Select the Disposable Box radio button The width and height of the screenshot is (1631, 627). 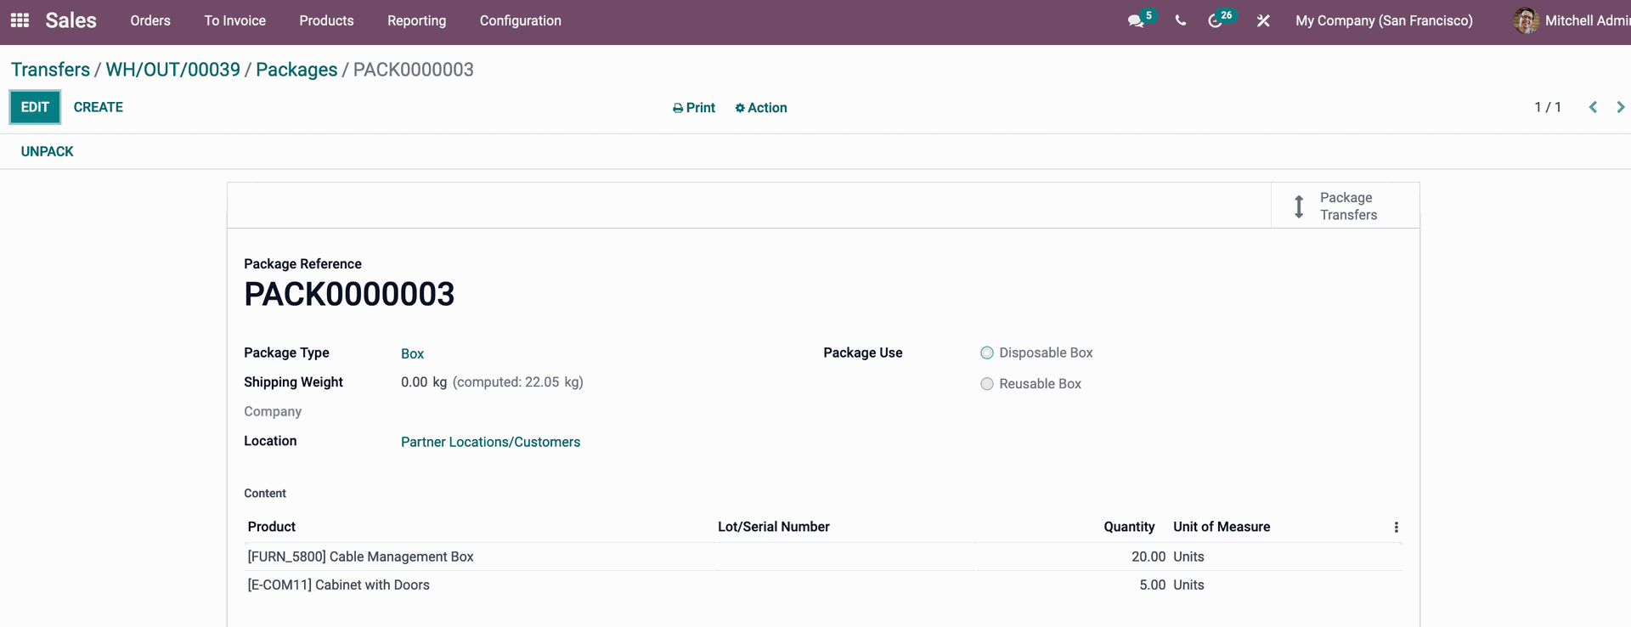987,353
